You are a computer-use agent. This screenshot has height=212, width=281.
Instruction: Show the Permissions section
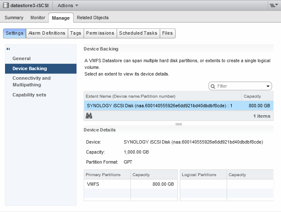tap(100, 33)
